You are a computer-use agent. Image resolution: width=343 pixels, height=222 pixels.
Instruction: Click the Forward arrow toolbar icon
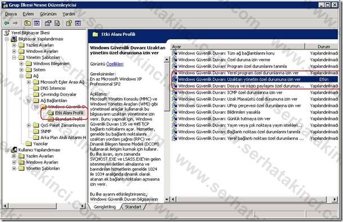[15, 23]
